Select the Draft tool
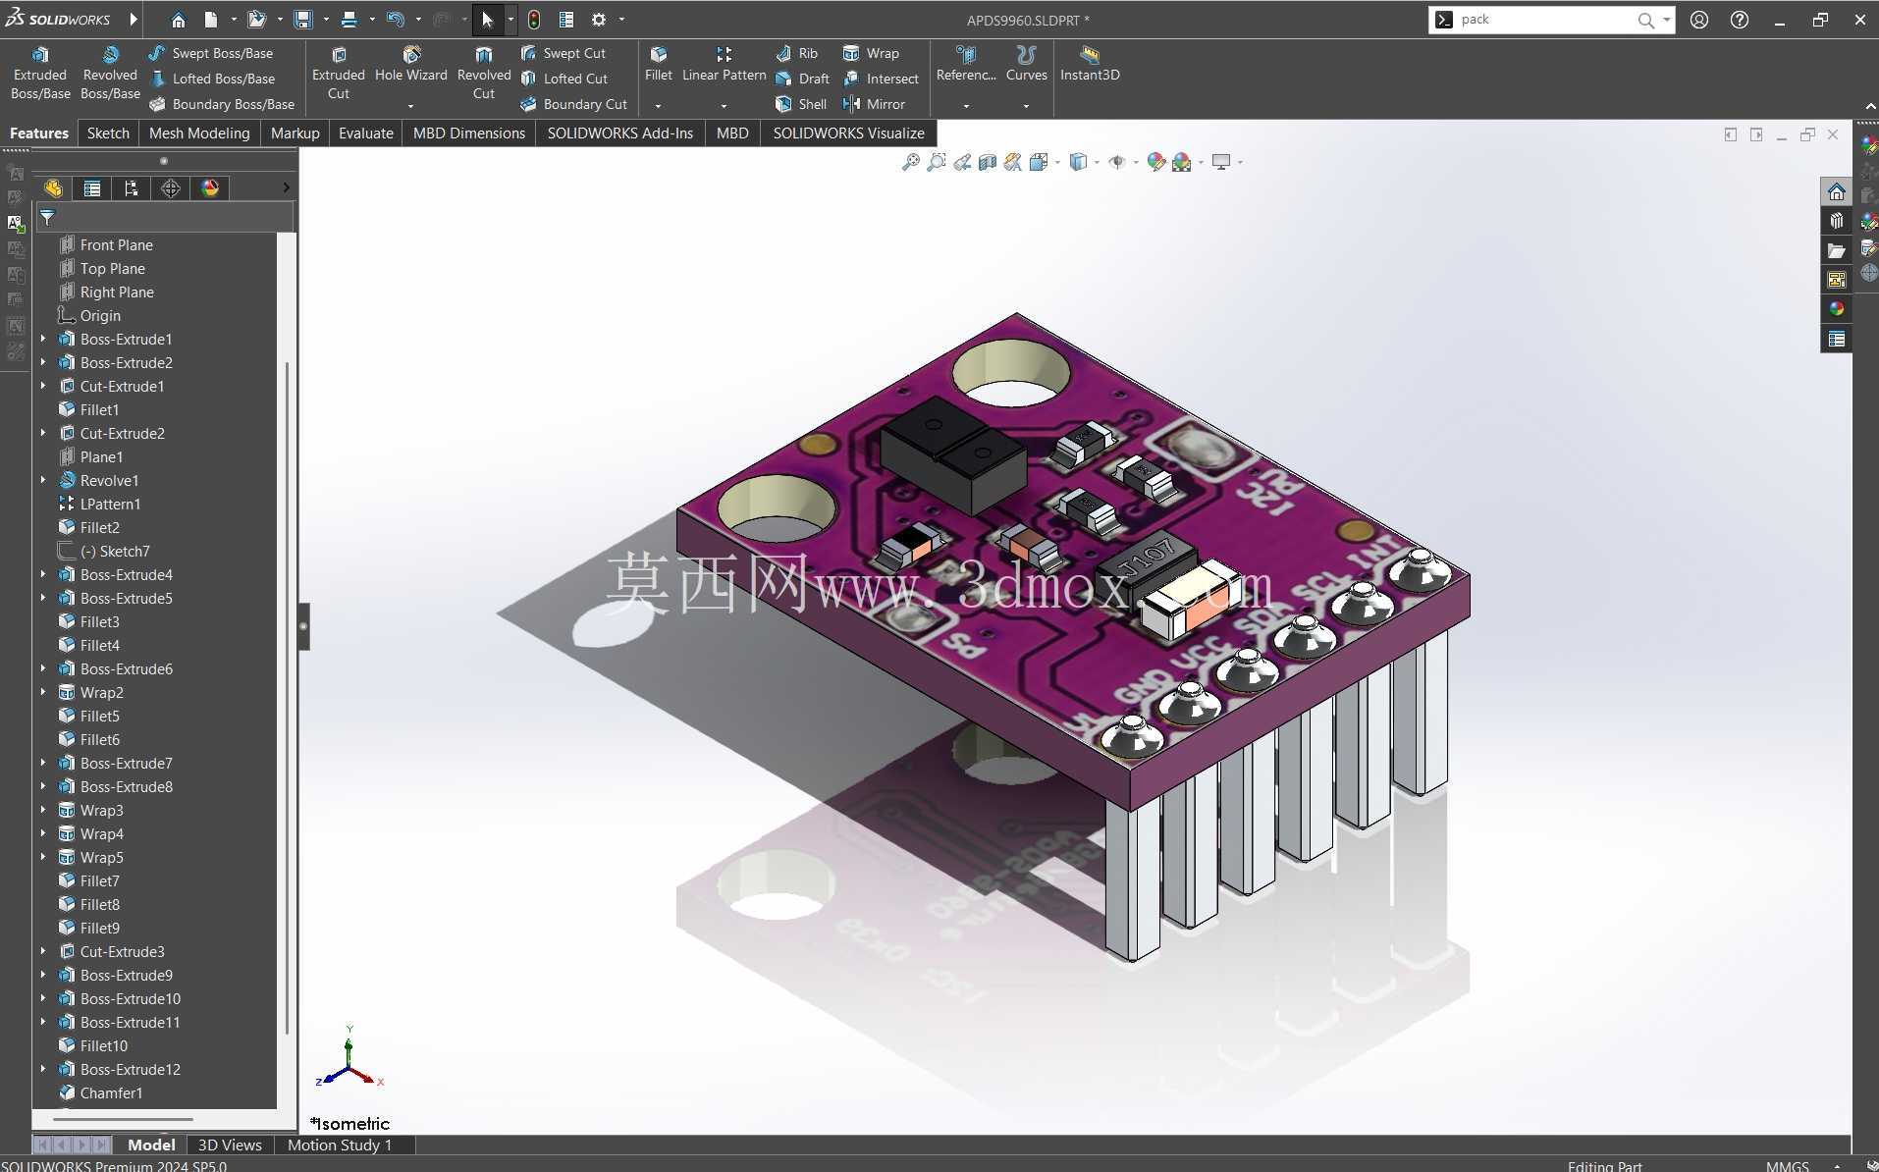The width and height of the screenshot is (1879, 1172). point(803,79)
